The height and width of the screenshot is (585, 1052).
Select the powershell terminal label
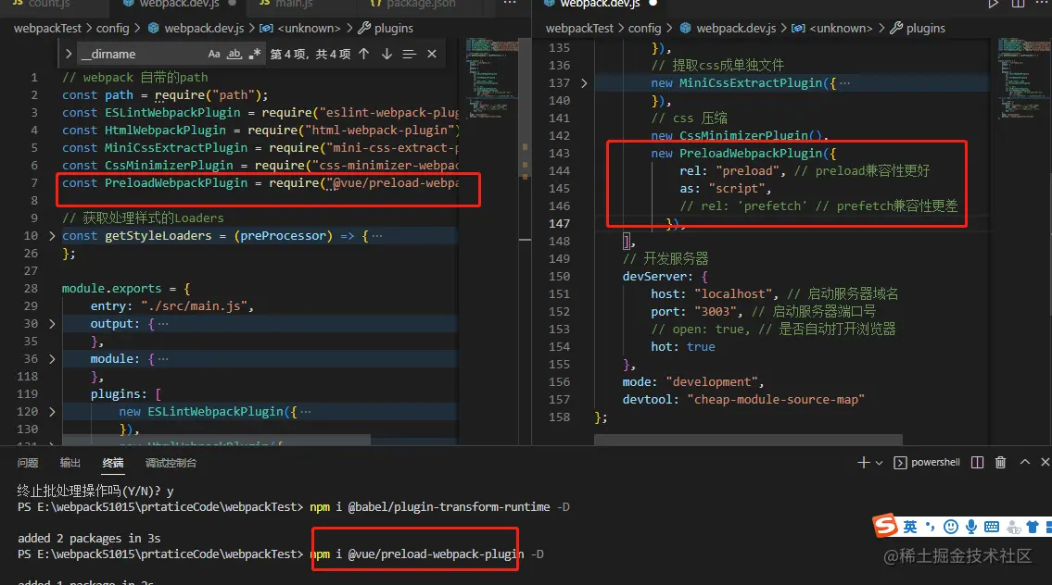coord(934,463)
